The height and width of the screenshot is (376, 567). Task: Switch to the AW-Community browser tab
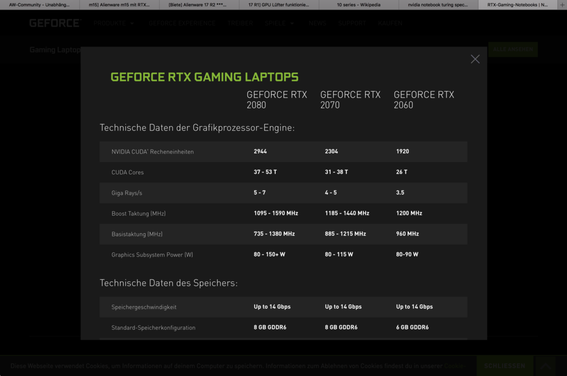pos(40,5)
